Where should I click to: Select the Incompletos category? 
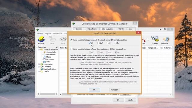(48, 64)
